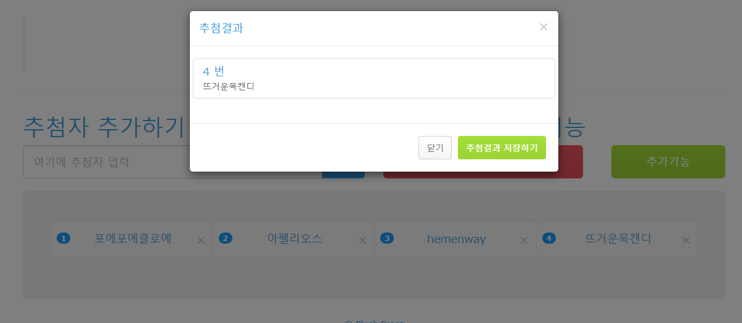Click the number 2 badge
The width and height of the screenshot is (742, 323).
pos(226,239)
